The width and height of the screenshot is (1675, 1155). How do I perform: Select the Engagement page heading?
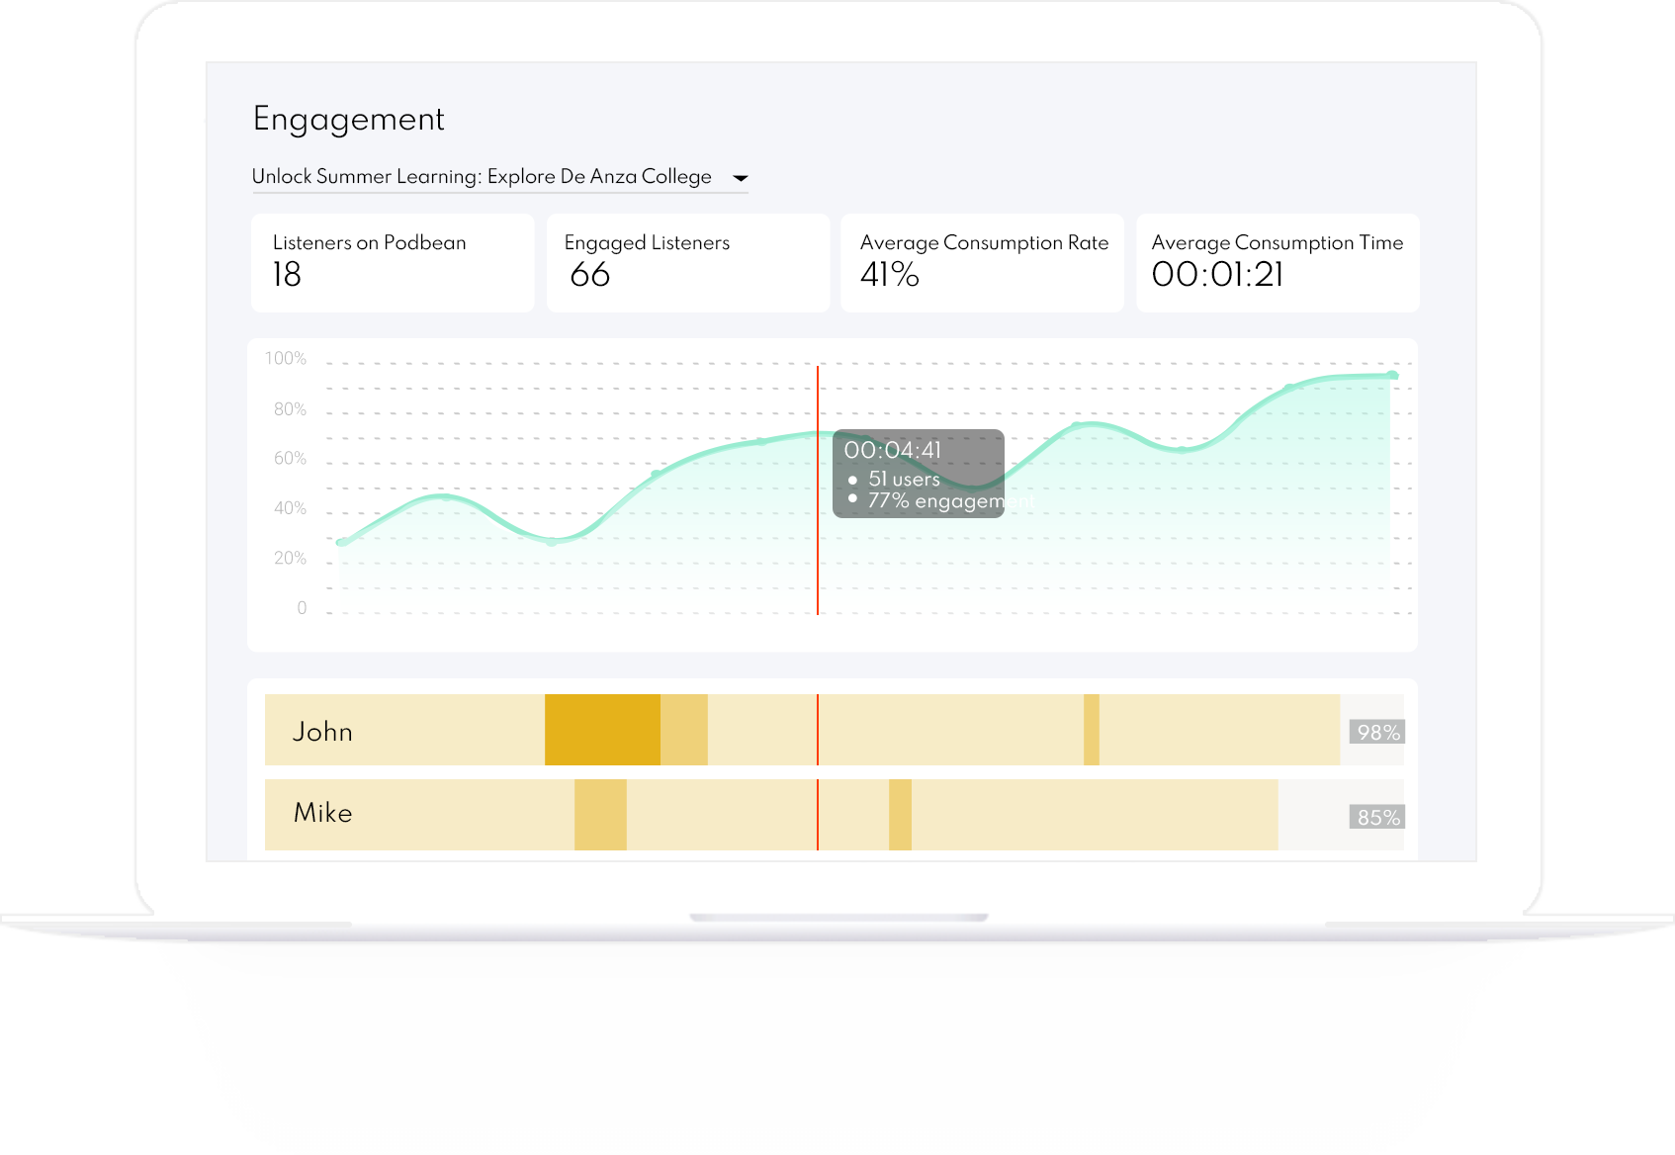click(x=348, y=119)
